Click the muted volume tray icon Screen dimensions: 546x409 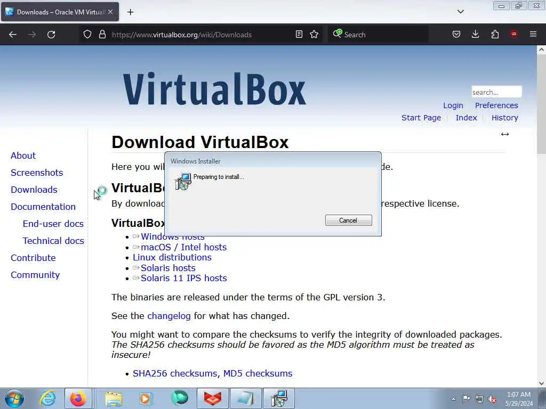pyautogui.click(x=492, y=399)
